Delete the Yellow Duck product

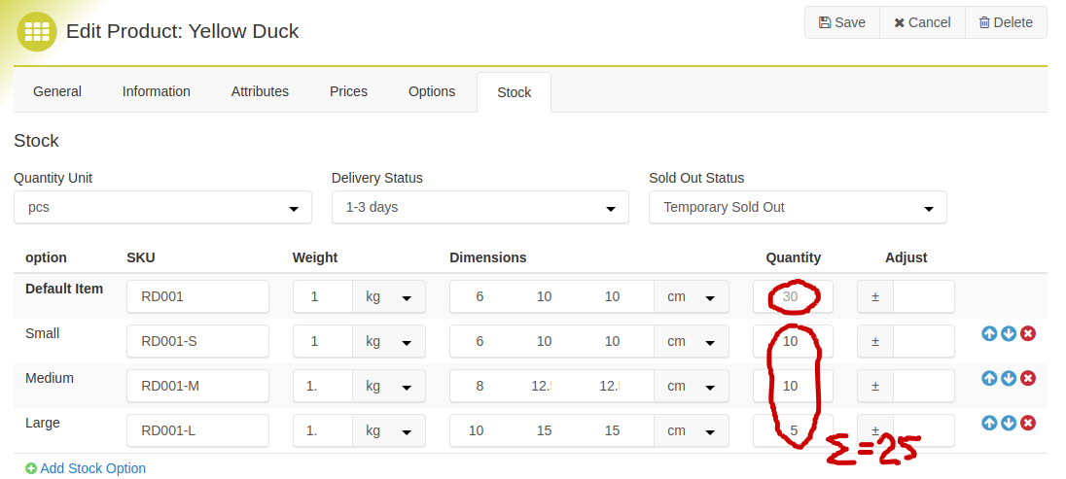[x=1006, y=22]
